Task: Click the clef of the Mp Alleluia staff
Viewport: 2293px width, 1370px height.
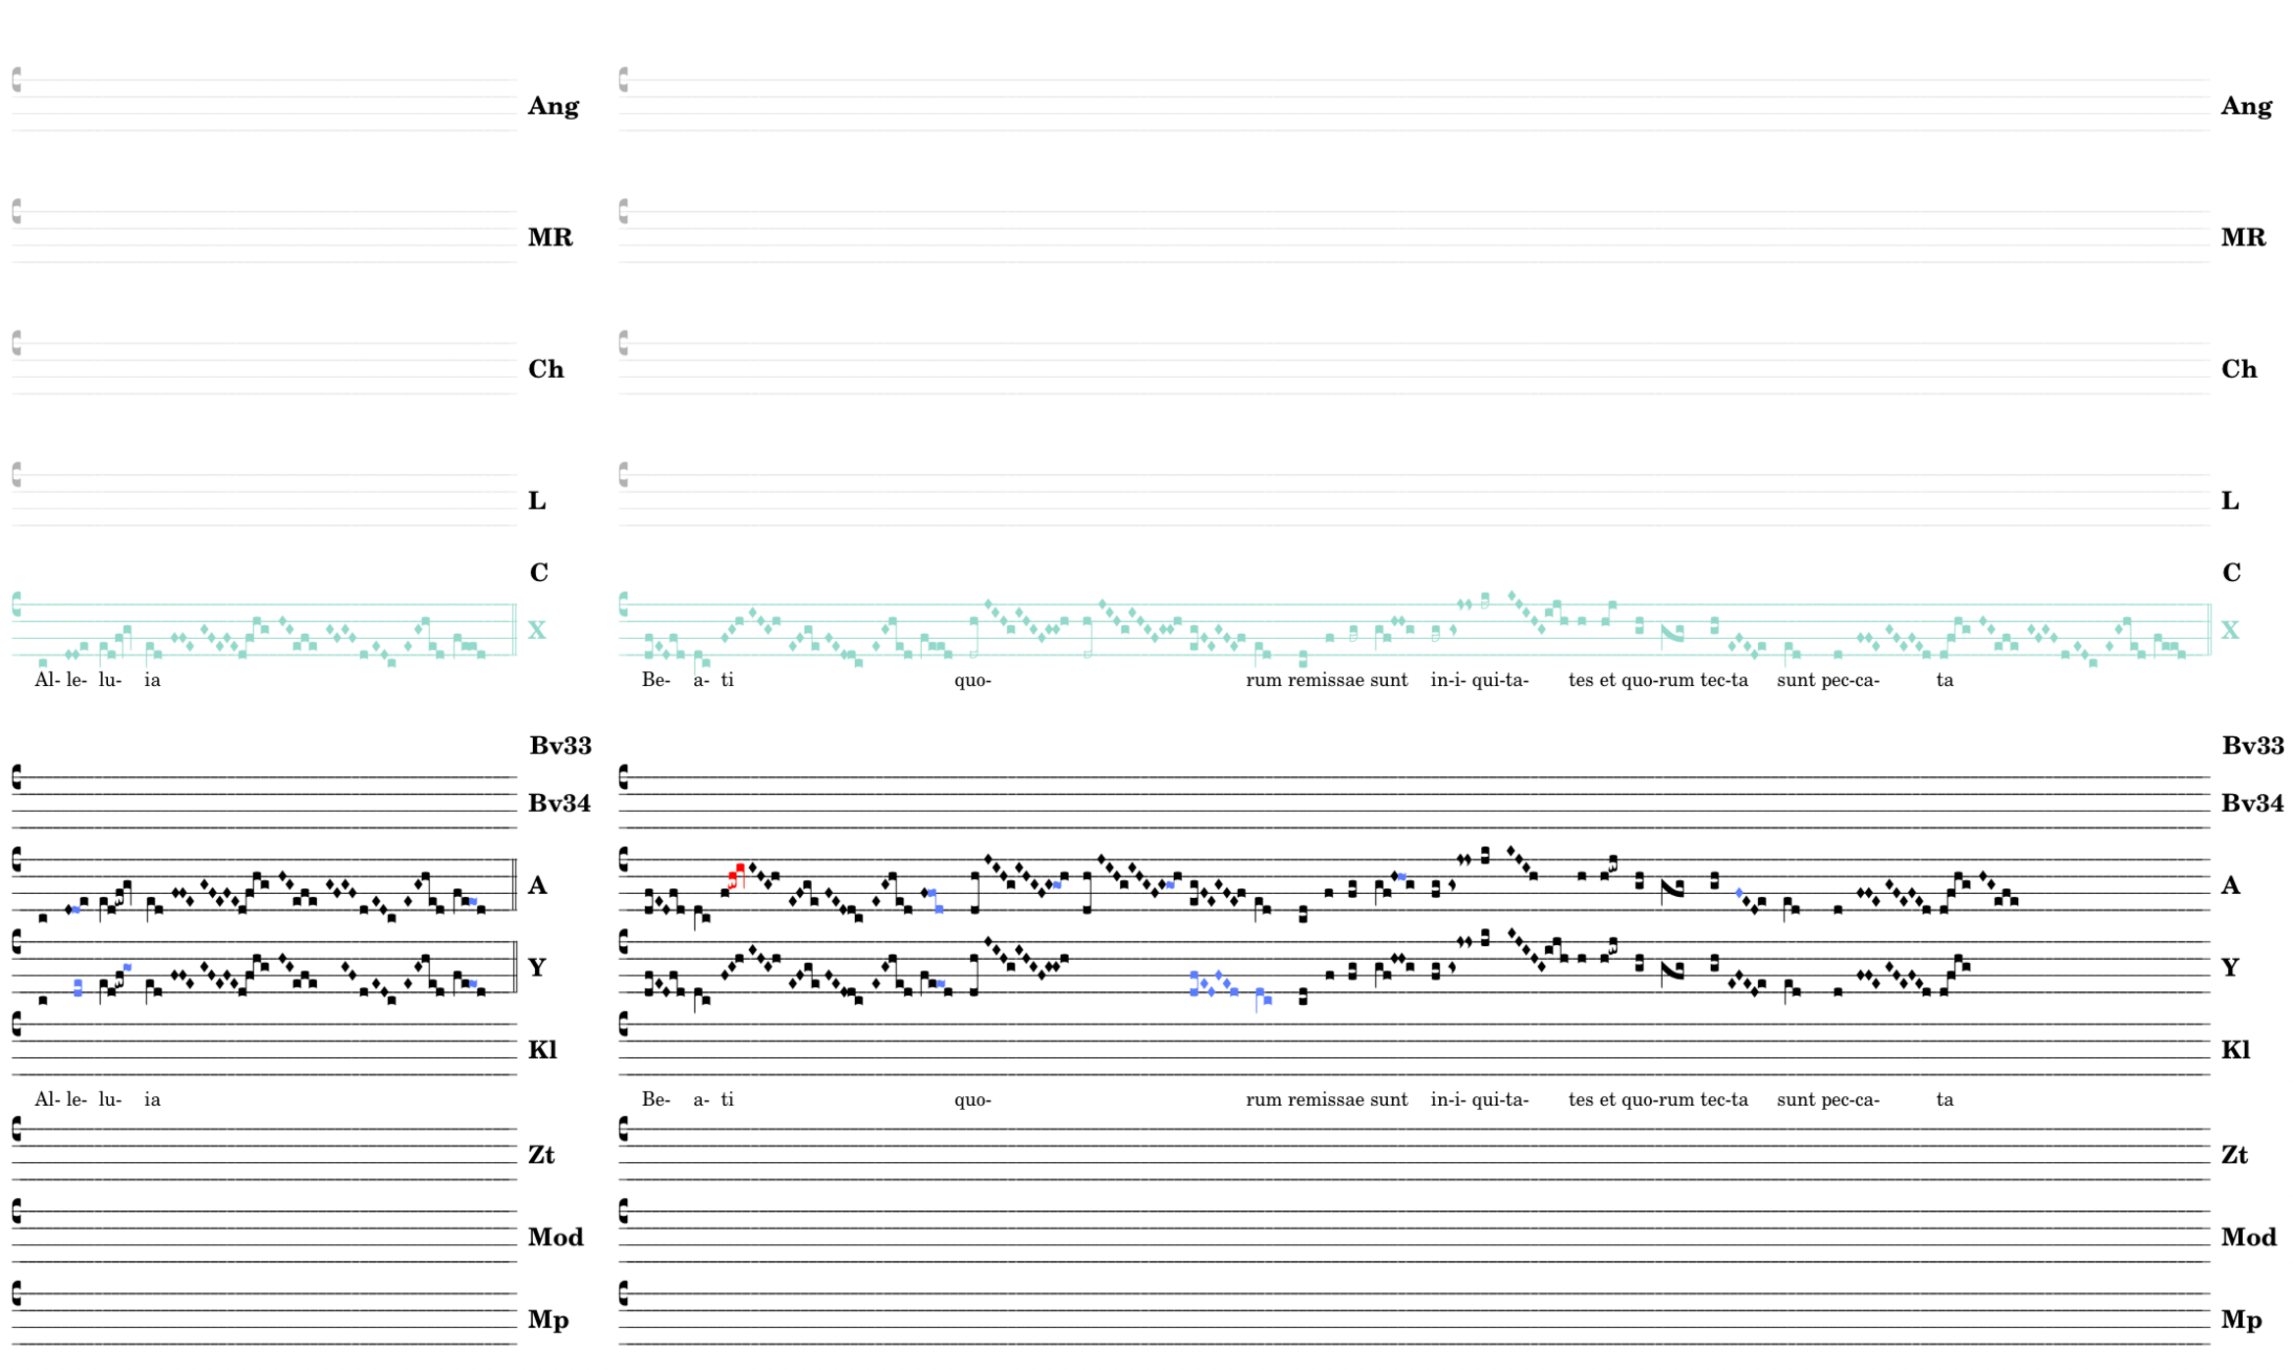Action: click(x=17, y=1293)
